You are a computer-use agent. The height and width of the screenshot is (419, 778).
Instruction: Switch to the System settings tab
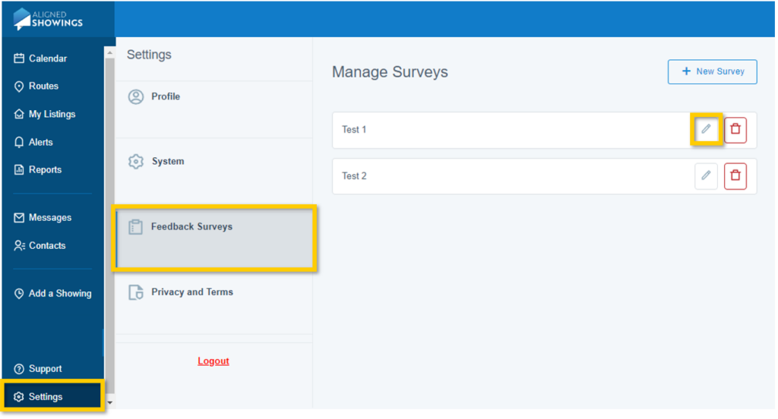coord(167,162)
